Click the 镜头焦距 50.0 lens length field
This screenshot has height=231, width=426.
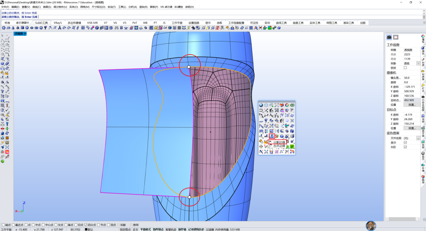(x=411, y=78)
